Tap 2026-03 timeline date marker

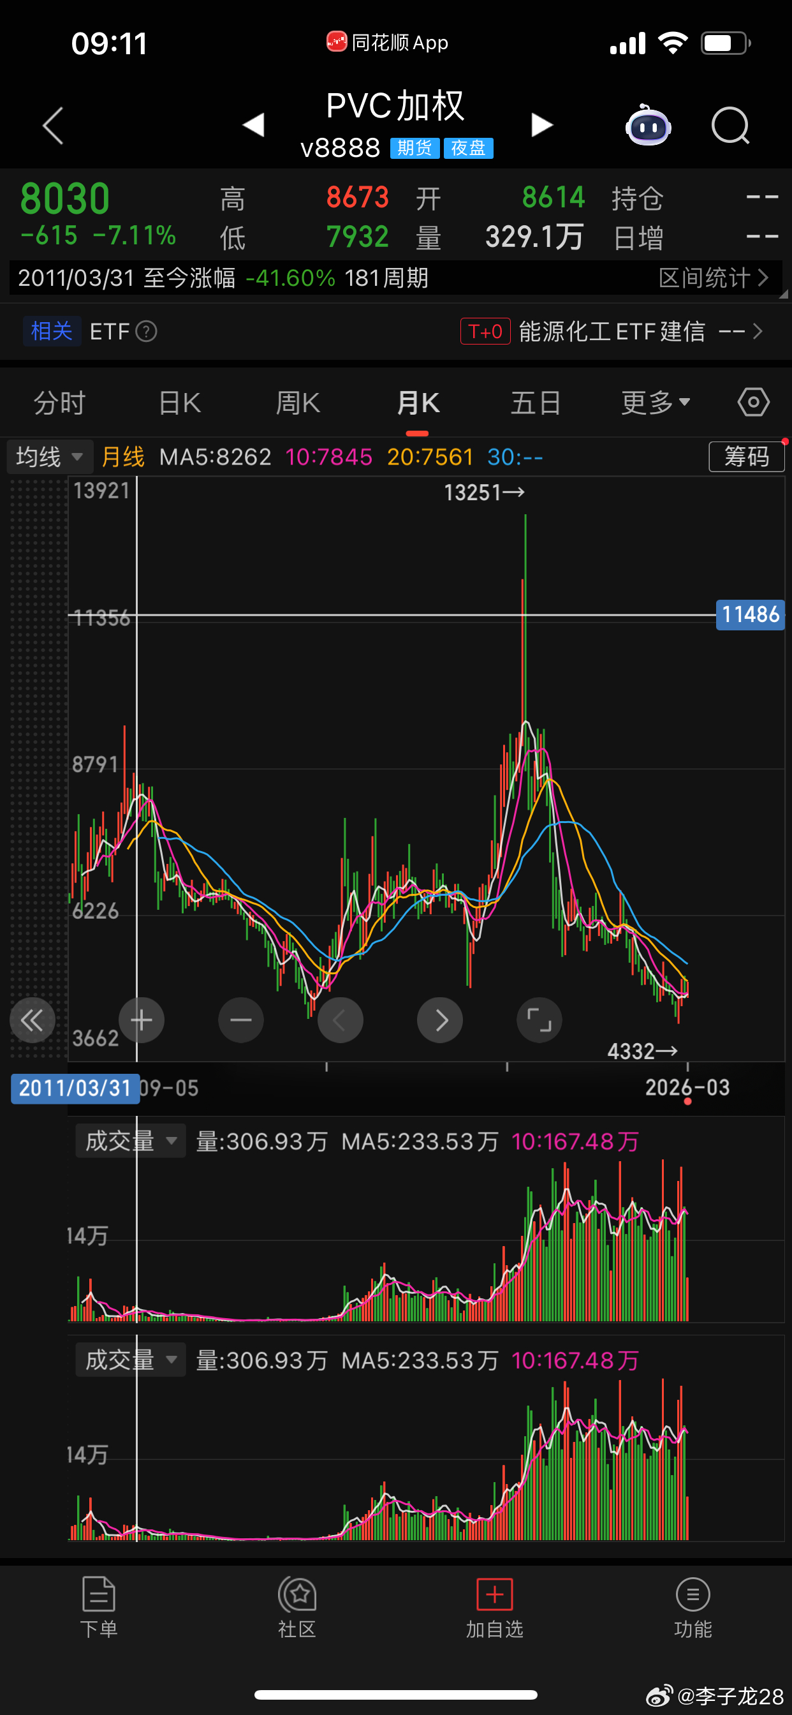(x=687, y=1087)
